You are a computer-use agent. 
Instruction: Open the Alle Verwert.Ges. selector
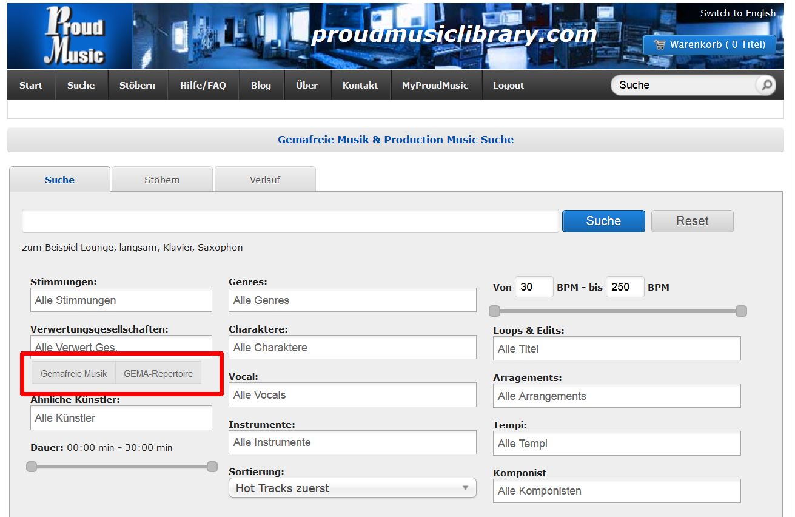coord(121,347)
